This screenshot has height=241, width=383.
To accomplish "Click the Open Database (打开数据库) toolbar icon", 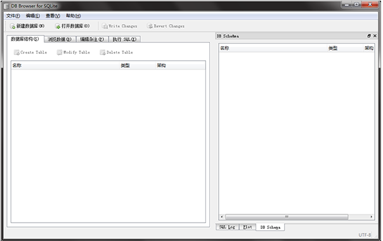I will (x=58, y=26).
